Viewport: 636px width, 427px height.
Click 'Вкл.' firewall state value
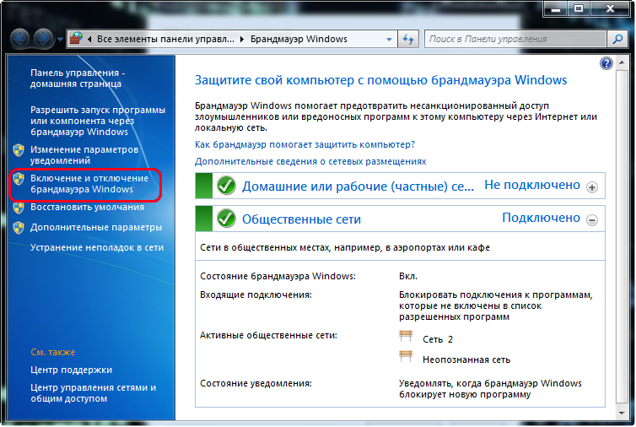coord(408,276)
